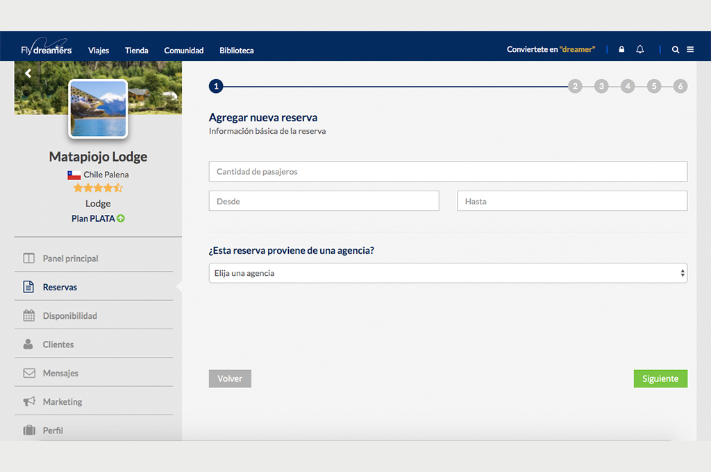
Task: Click the 'Desde' date field
Action: (x=324, y=201)
